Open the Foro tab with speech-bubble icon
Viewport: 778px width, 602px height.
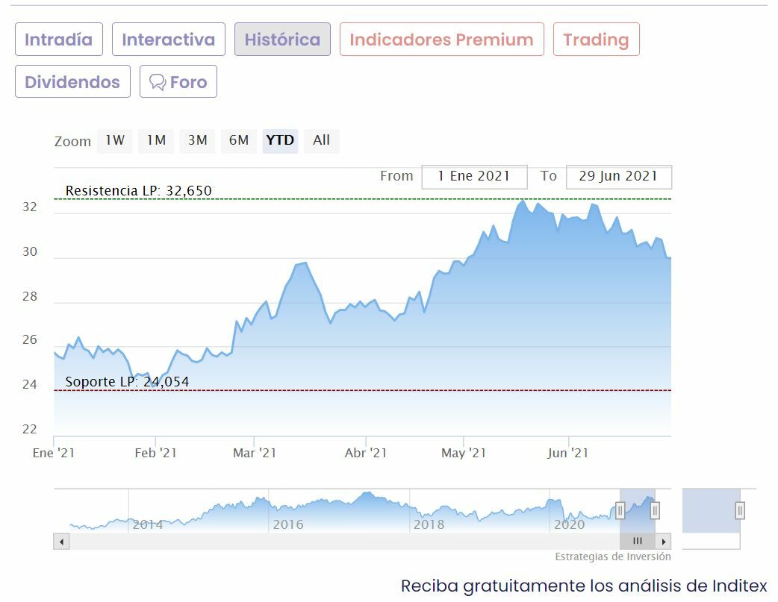tap(178, 82)
